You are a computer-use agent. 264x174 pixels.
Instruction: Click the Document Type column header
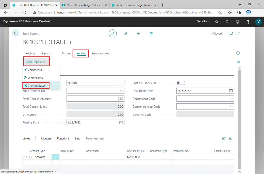coord(159,151)
